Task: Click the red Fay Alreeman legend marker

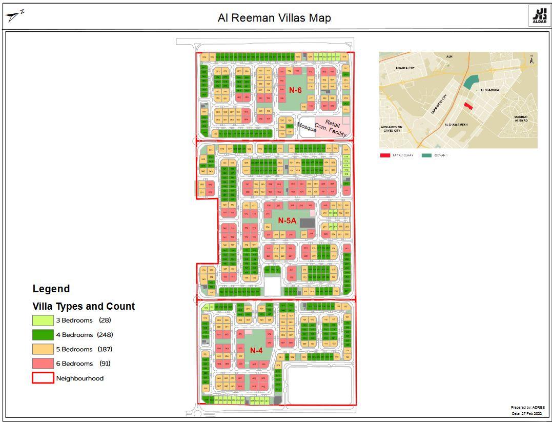Action: click(x=385, y=155)
